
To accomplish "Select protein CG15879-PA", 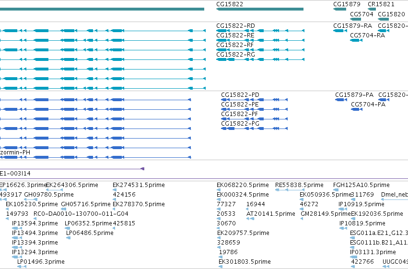I will [x=354, y=95].
